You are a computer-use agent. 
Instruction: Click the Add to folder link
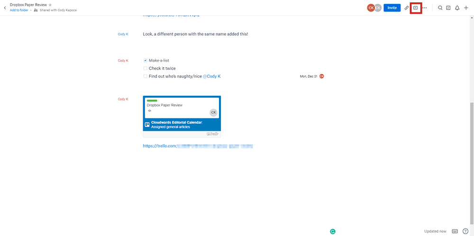19,10
